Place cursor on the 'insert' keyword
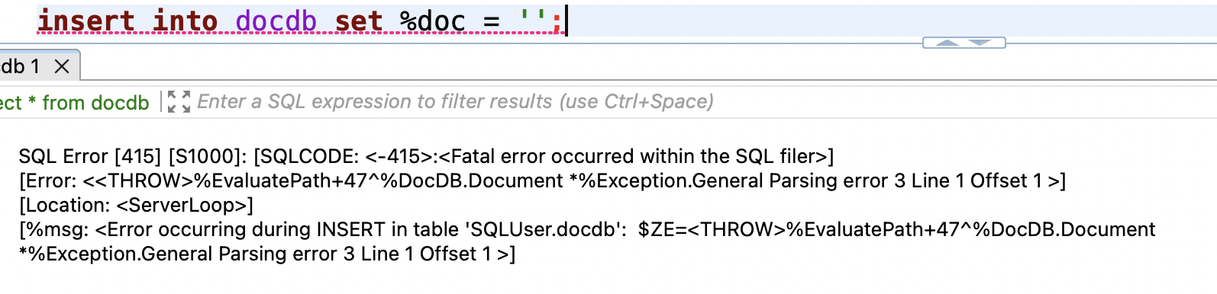The width and height of the screenshot is (1217, 294). pyautogui.click(x=86, y=21)
